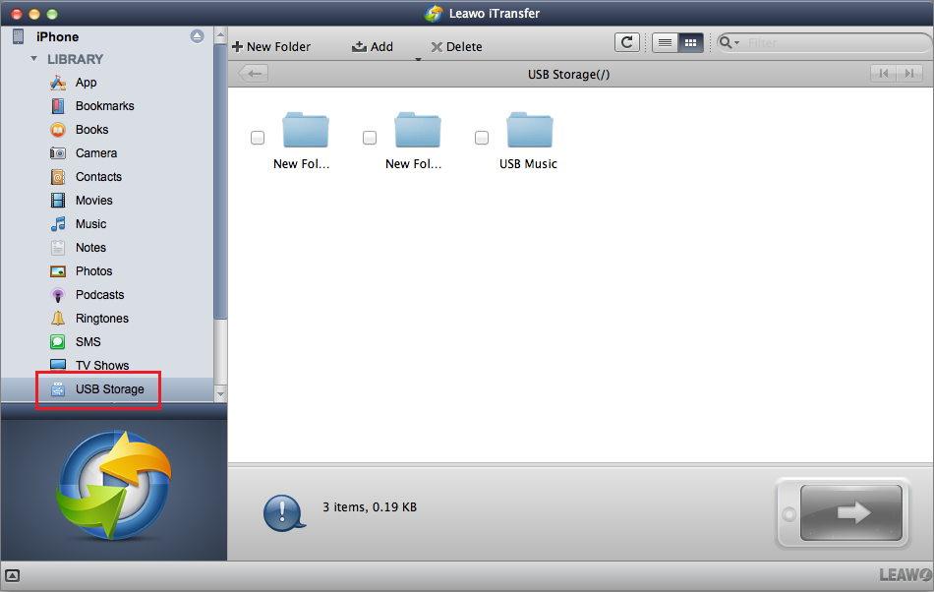Check the first New Folder checkbox
Viewport: 934px width, 592px height.
point(258,138)
